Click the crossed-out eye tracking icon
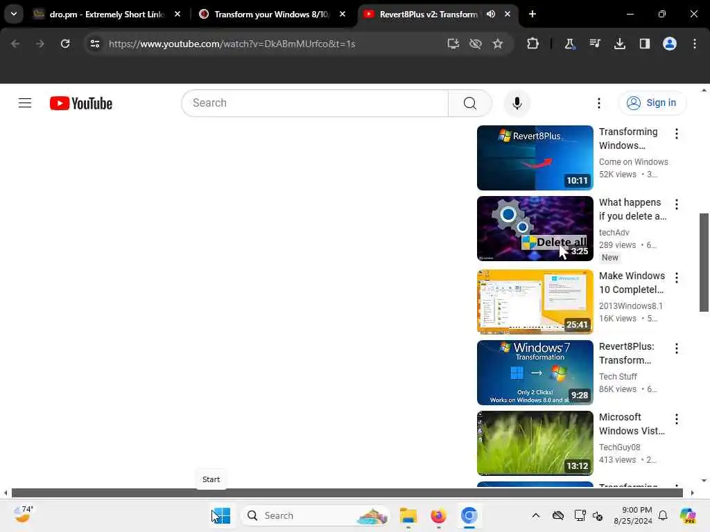The width and height of the screenshot is (710, 532). tap(476, 44)
